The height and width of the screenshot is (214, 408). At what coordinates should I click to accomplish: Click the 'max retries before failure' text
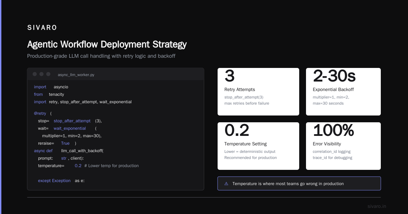coord(247,103)
